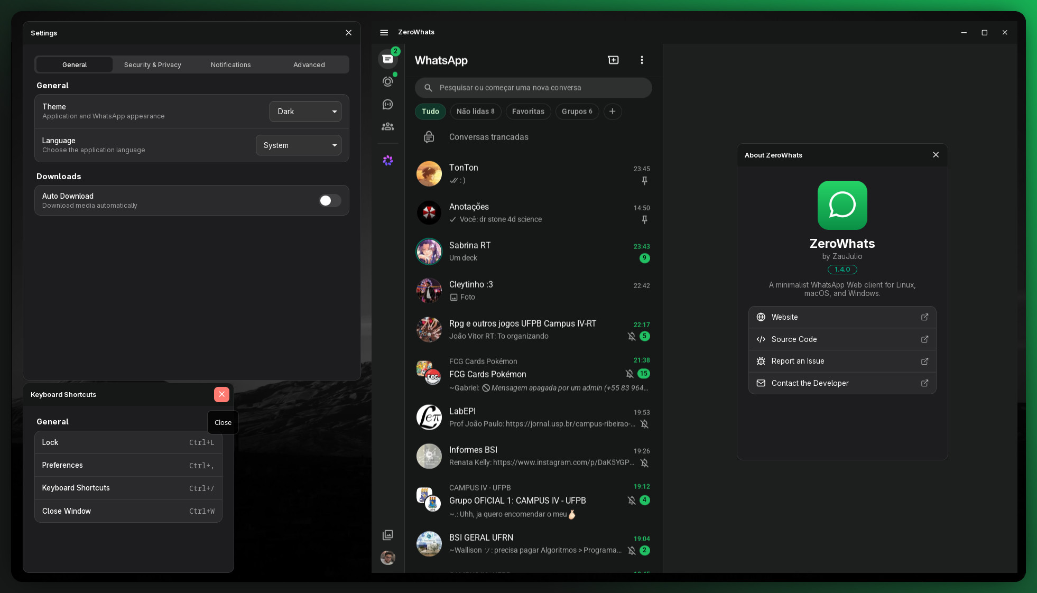Open the Communities icon in sidebar
1037x593 pixels.
click(x=388, y=127)
